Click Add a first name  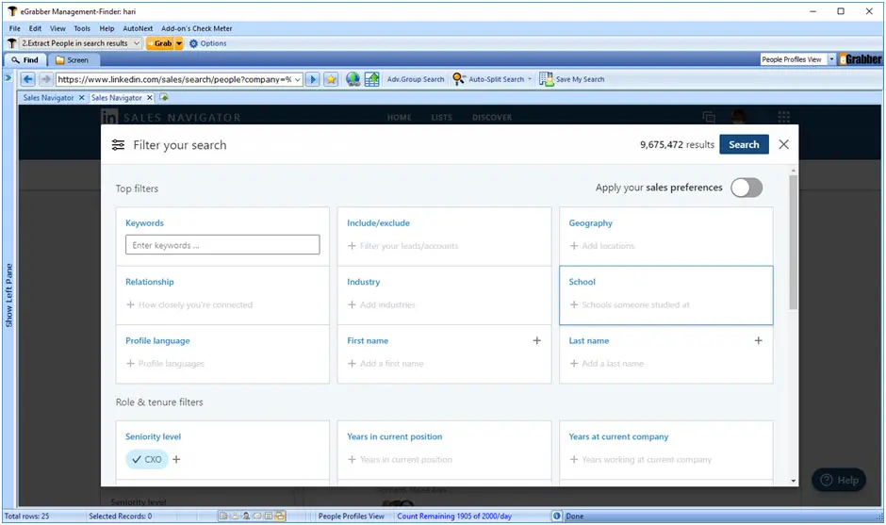[x=386, y=364]
